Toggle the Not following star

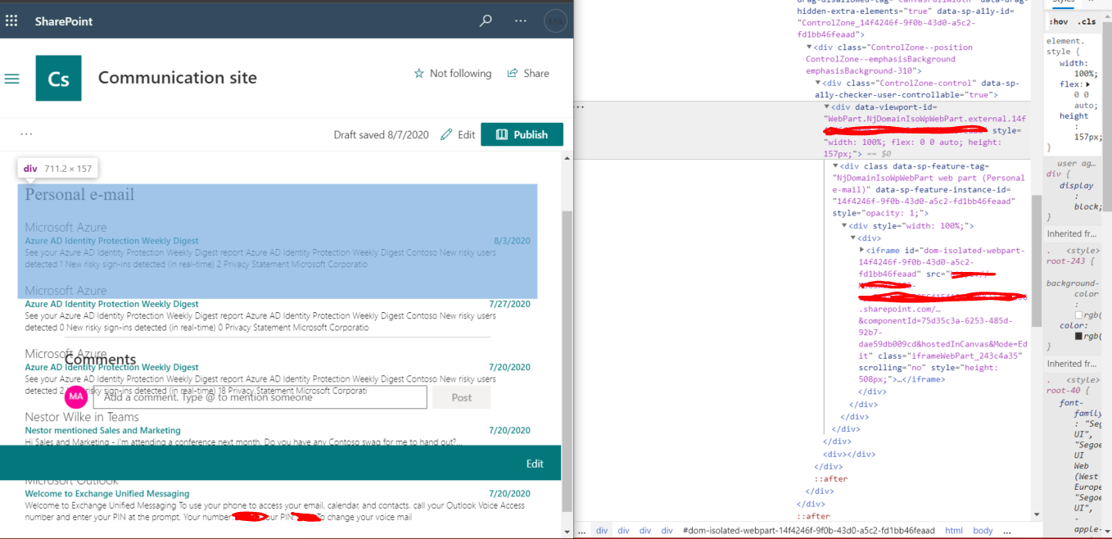pyautogui.click(x=420, y=73)
